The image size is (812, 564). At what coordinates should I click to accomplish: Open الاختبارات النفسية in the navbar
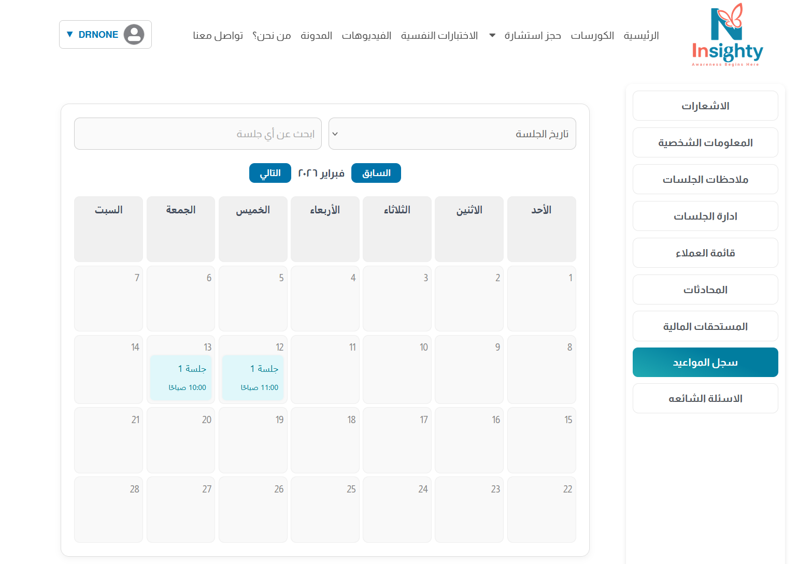(x=439, y=36)
